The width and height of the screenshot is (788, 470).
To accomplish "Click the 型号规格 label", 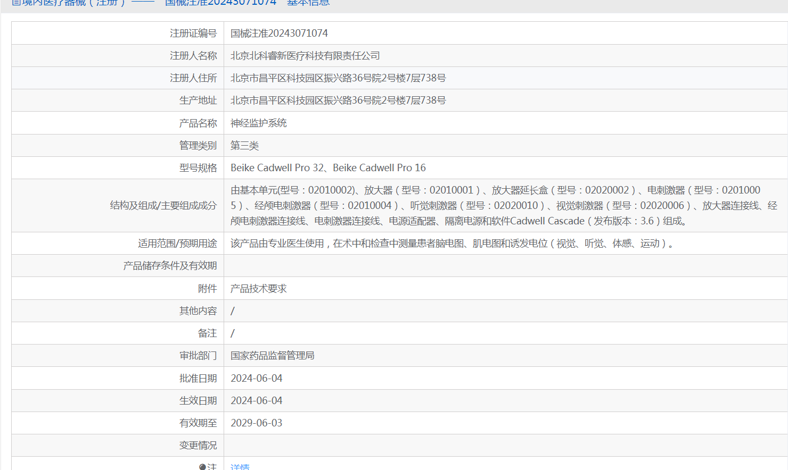I will (x=198, y=167).
